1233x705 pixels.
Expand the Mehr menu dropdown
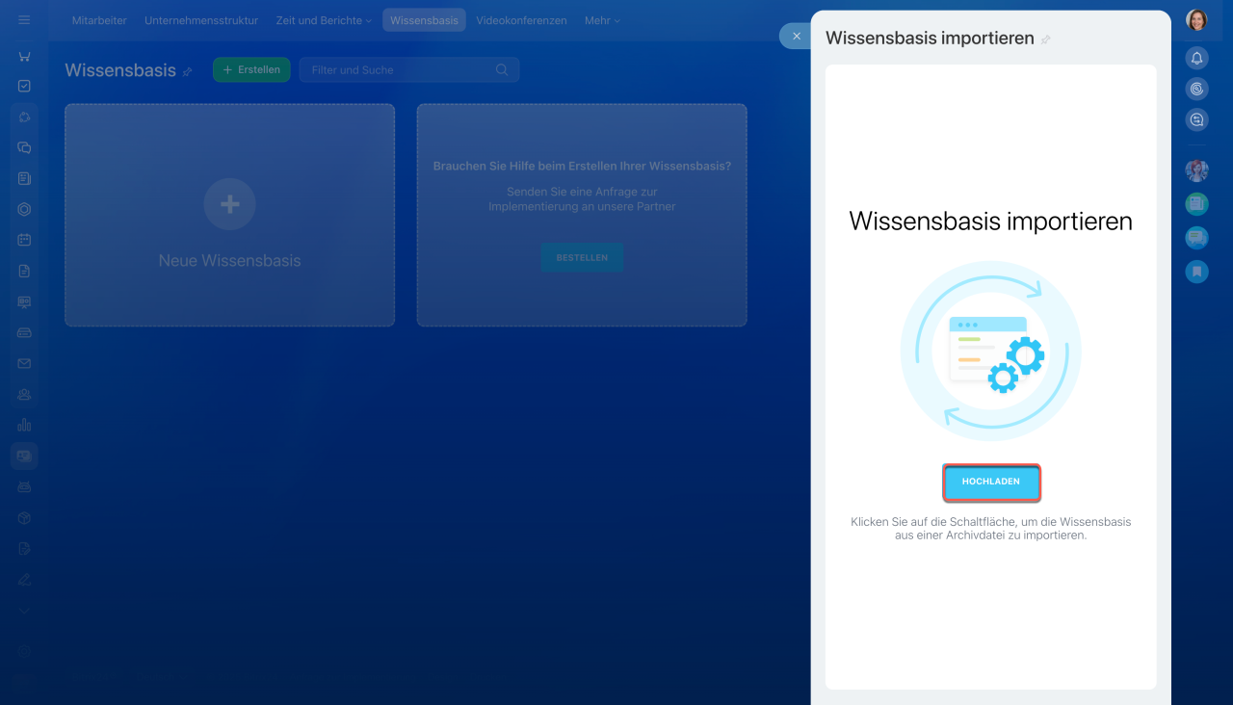point(602,20)
